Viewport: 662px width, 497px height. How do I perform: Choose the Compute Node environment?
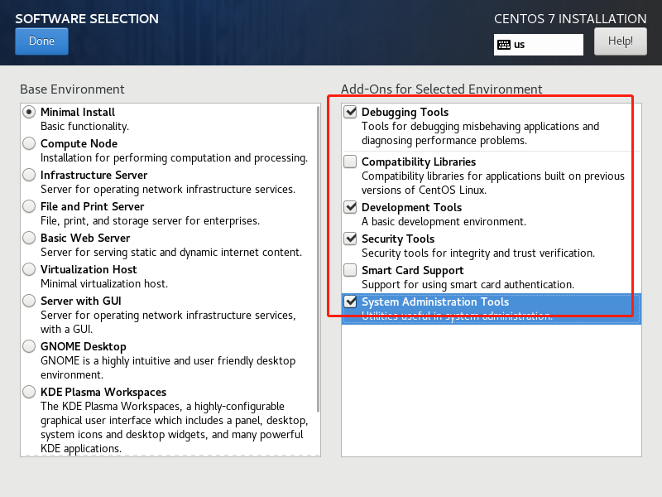(x=30, y=143)
